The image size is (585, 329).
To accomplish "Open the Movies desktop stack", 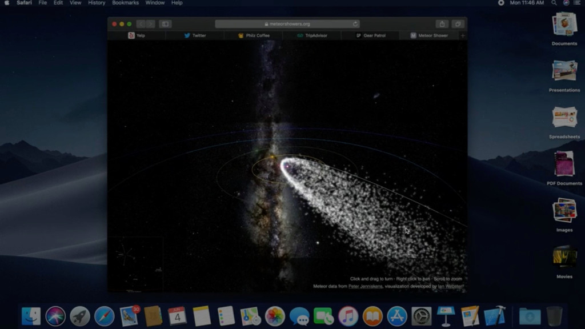I will coord(564,262).
